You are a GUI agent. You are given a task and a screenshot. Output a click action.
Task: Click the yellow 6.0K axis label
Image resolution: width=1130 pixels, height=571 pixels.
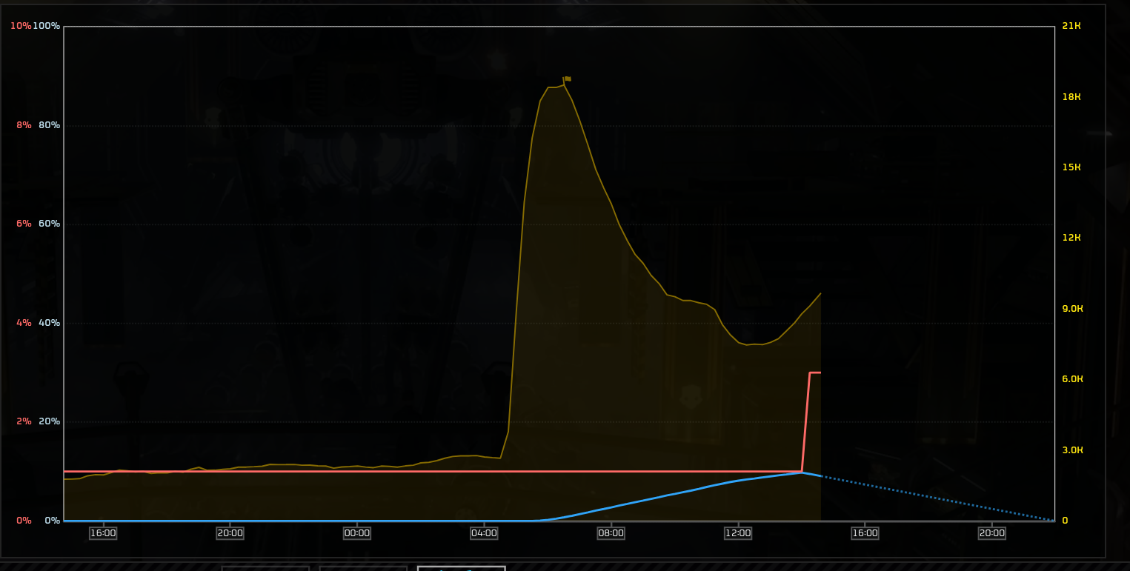[1073, 379]
